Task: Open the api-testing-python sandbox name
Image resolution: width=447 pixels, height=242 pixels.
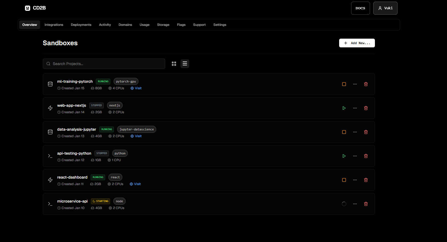Action: click(x=74, y=153)
